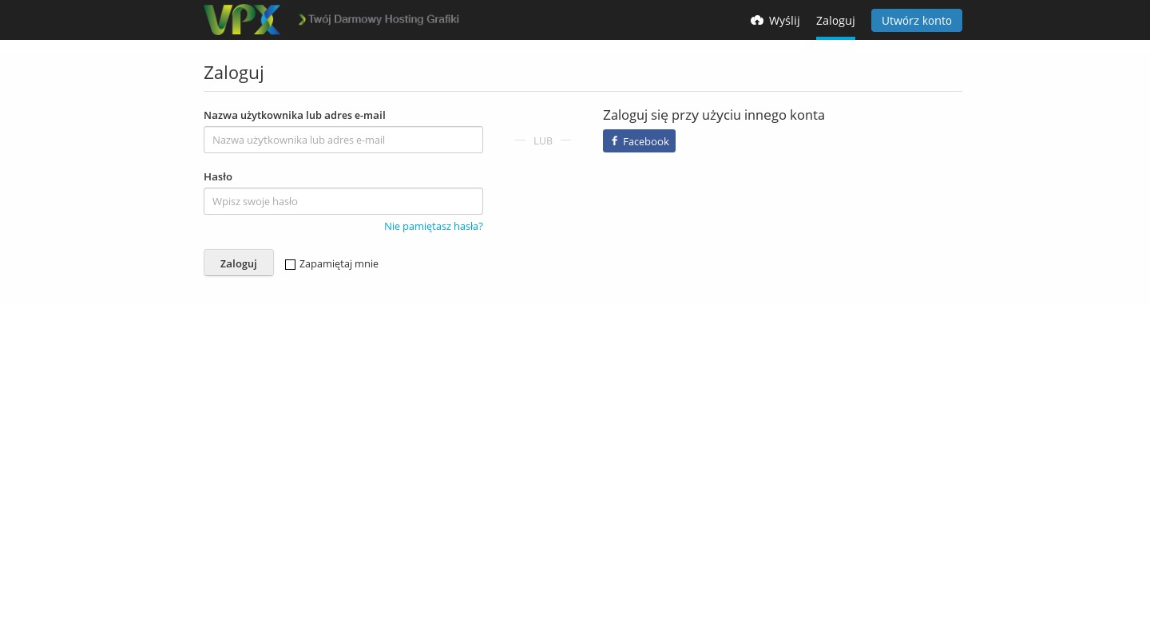
Task: Click the LUB separator text
Action: [543, 141]
